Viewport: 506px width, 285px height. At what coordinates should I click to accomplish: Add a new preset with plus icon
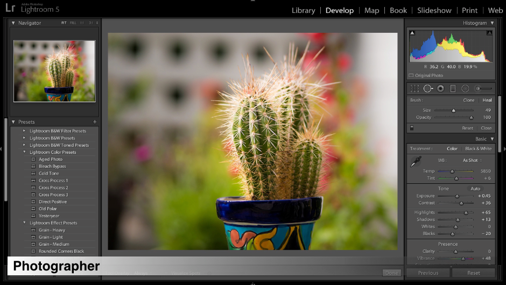[95, 122]
